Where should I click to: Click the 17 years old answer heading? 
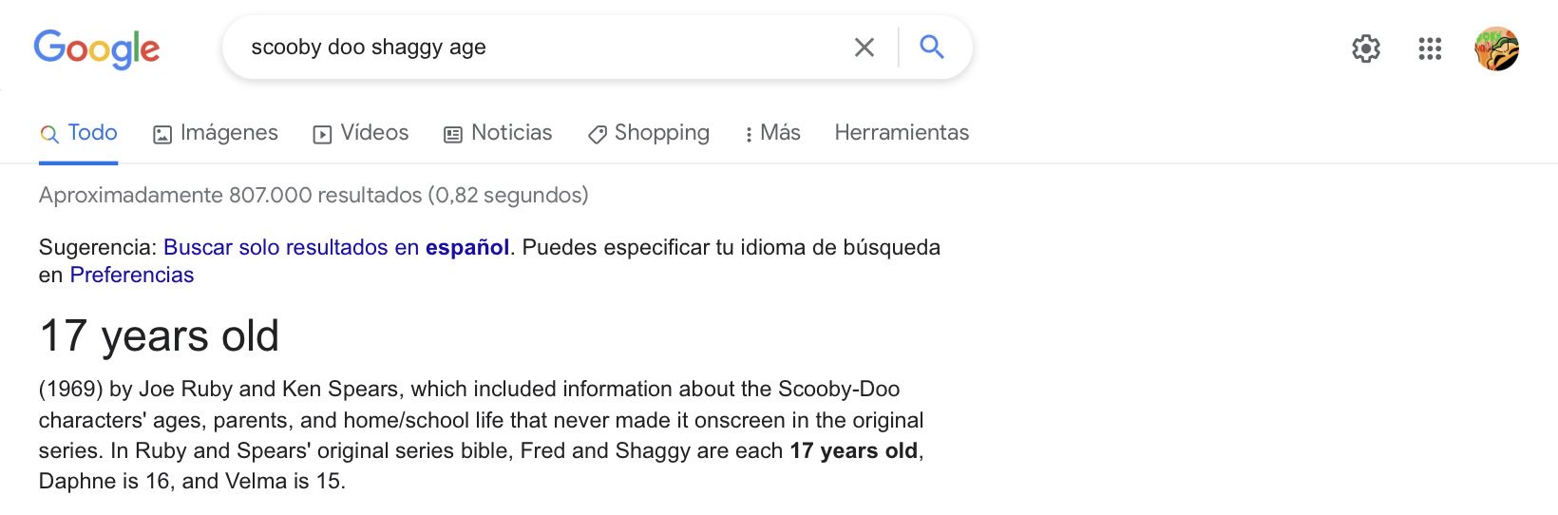(160, 336)
